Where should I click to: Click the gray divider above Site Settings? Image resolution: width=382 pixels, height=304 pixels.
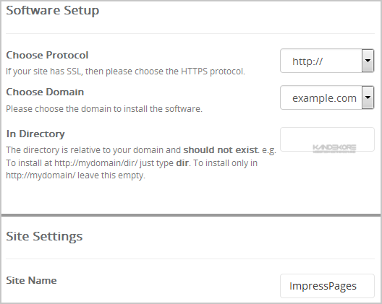(191, 215)
